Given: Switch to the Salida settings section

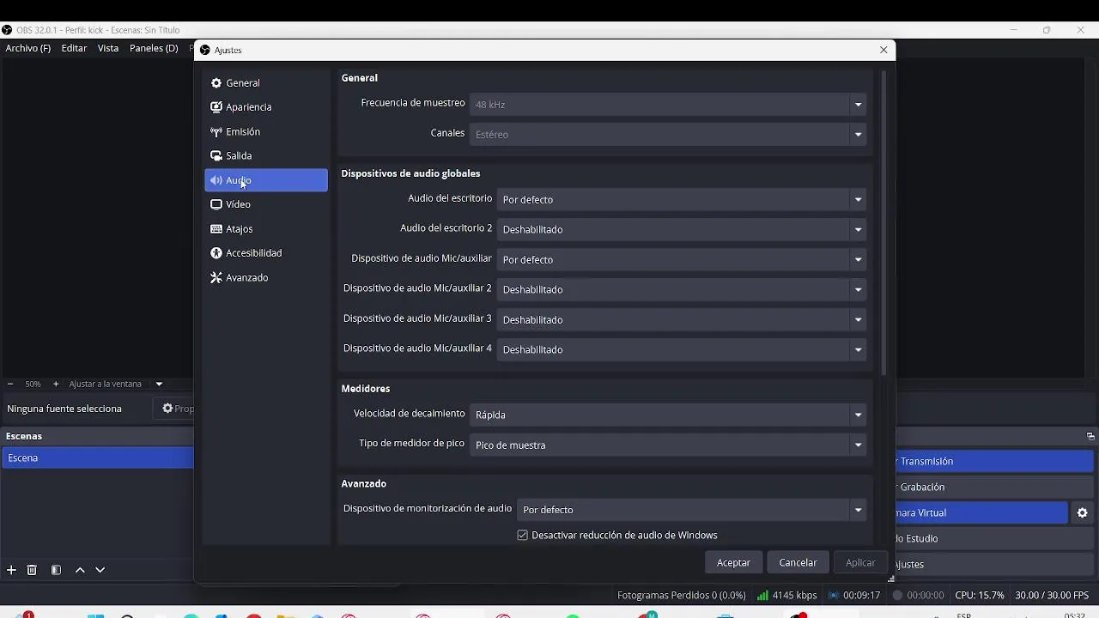Looking at the screenshot, I should coord(266,156).
